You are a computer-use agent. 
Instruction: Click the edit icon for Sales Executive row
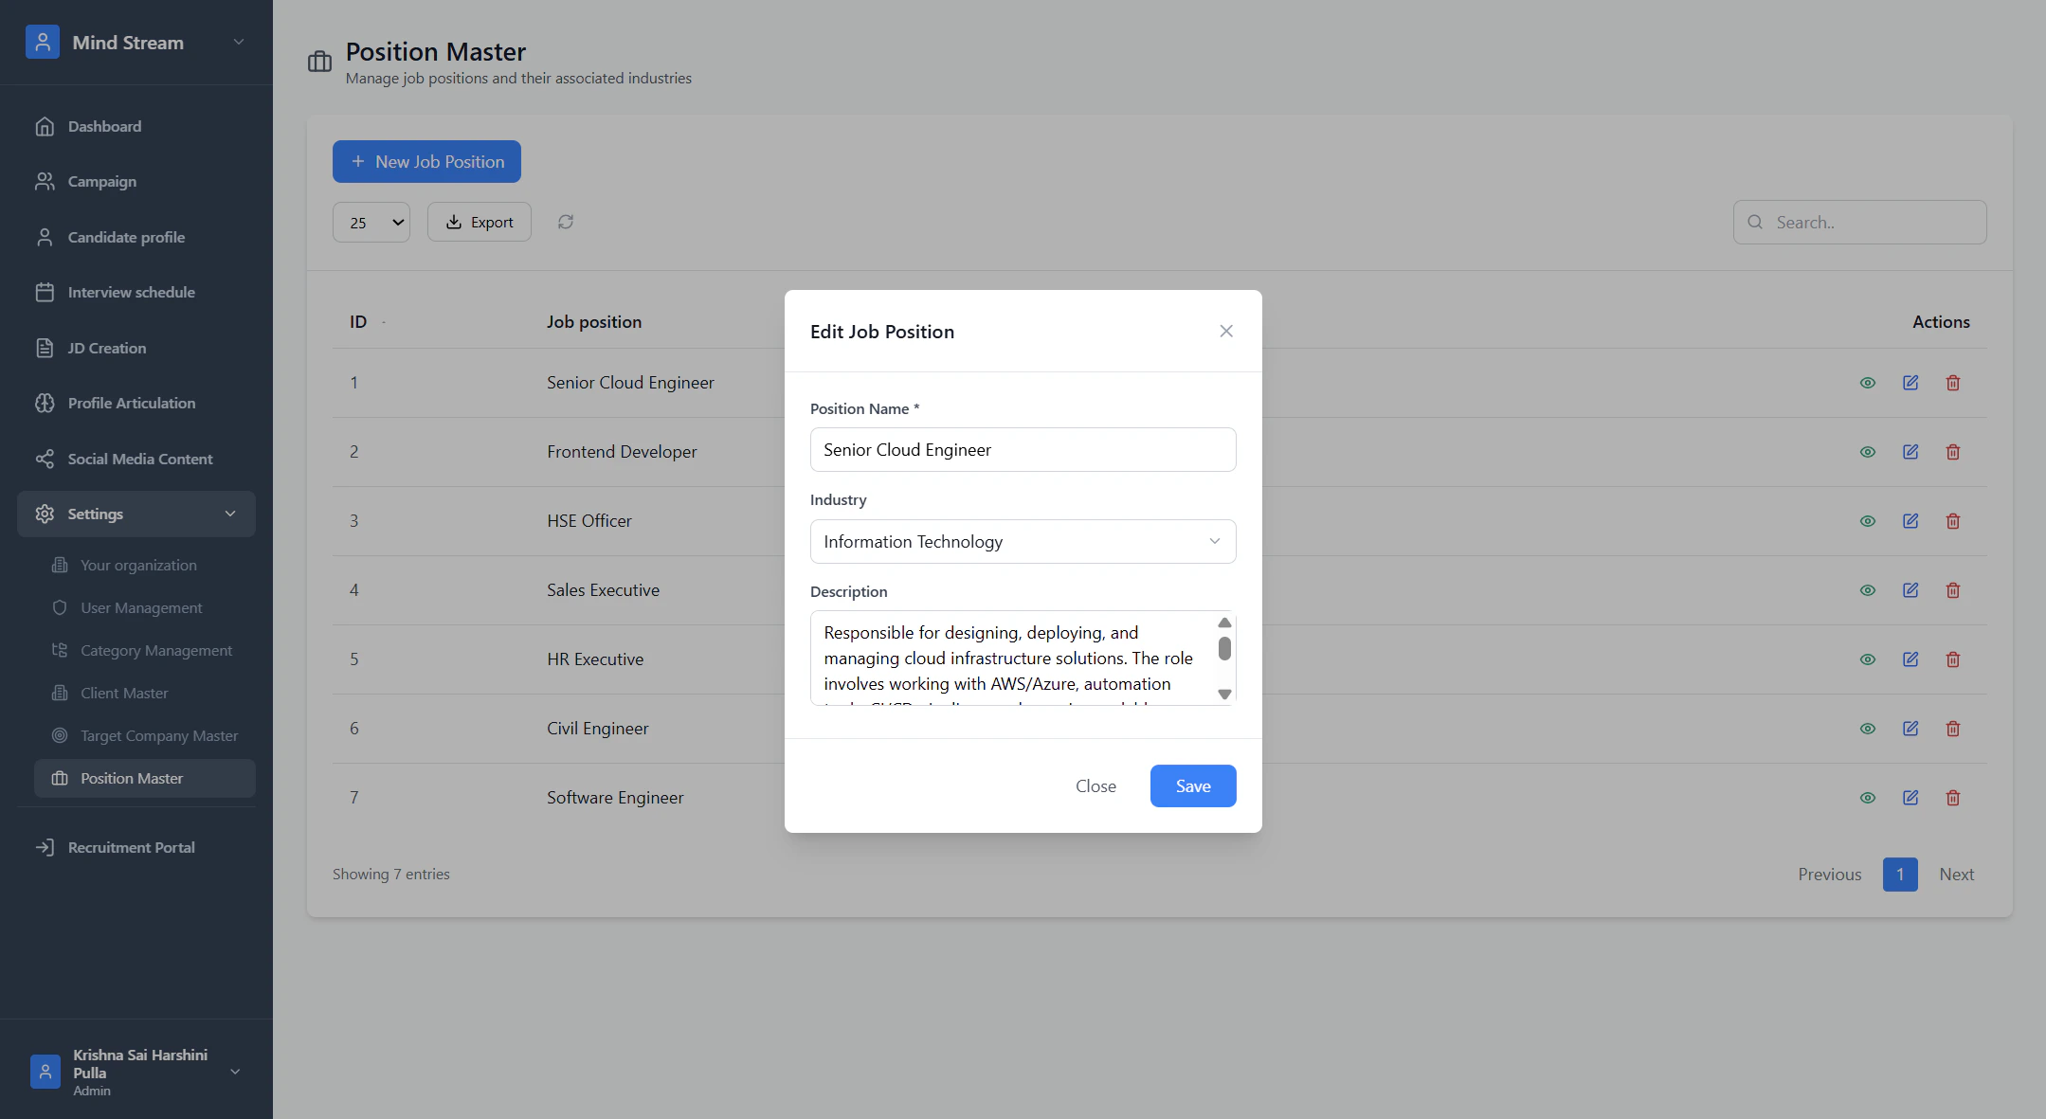pos(1910,590)
